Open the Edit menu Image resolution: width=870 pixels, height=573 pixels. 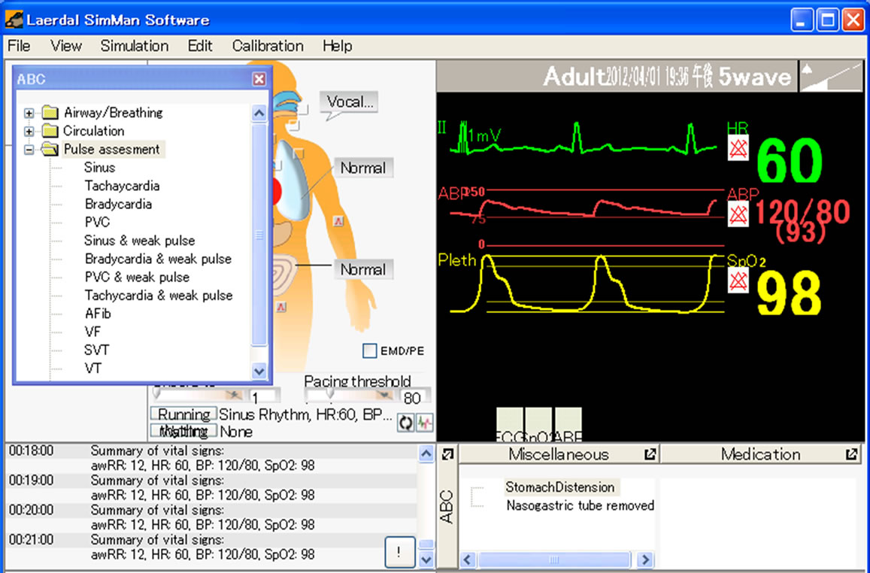pos(200,46)
